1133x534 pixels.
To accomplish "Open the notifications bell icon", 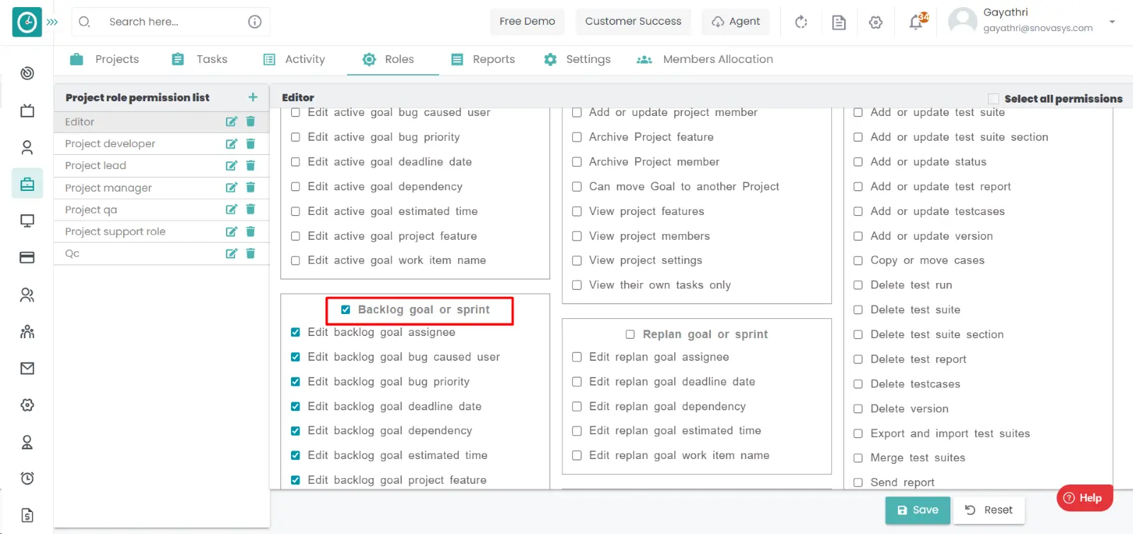I will click(916, 22).
